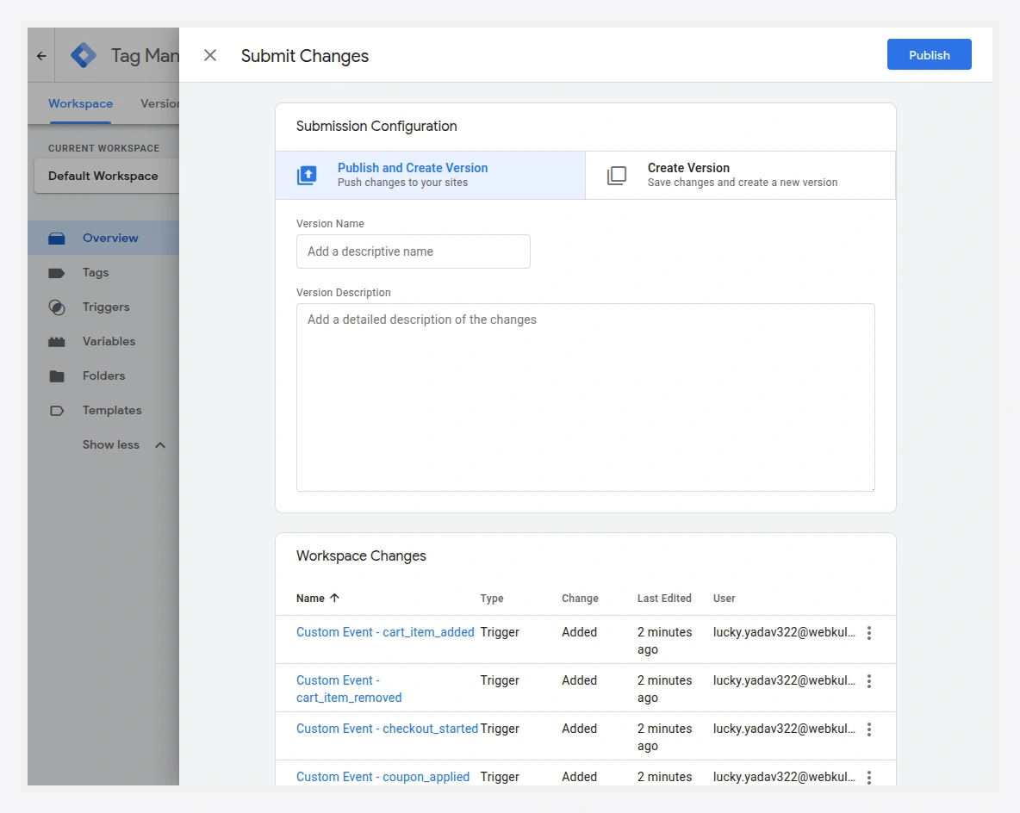
Task: Click the Change column header
Action: click(x=581, y=599)
